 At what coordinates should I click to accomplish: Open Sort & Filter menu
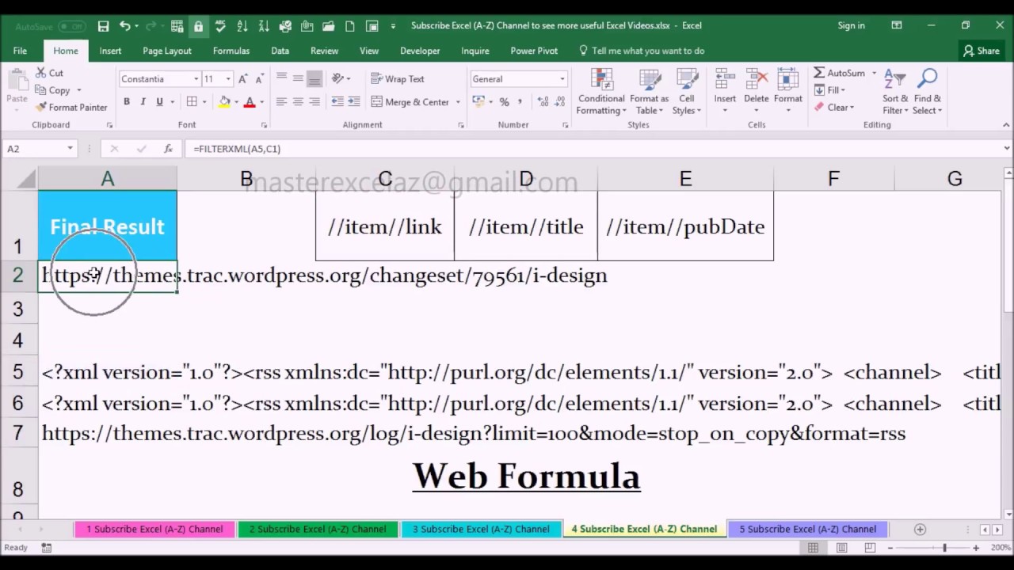tap(895, 92)
